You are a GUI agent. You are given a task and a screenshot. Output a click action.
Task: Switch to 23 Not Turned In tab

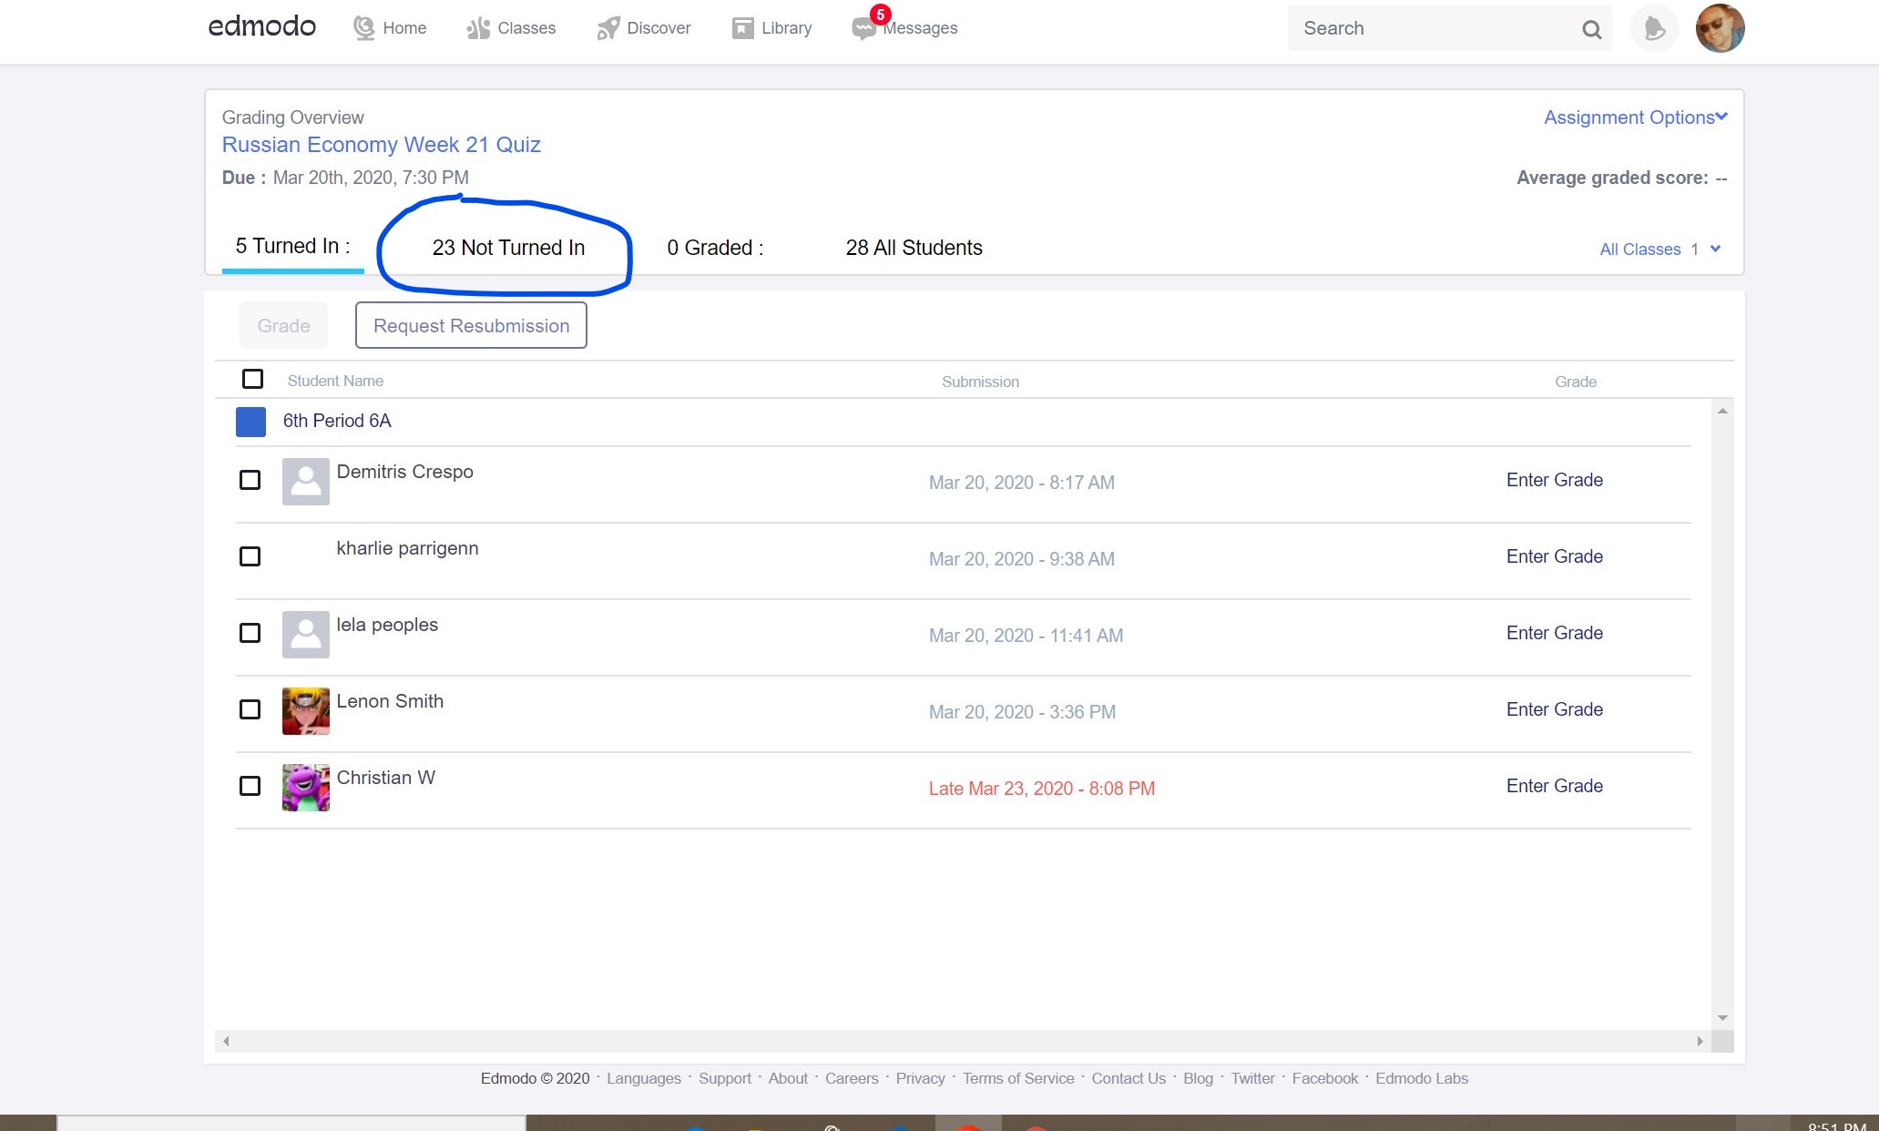pyautogui.click(x=508, y=248)
